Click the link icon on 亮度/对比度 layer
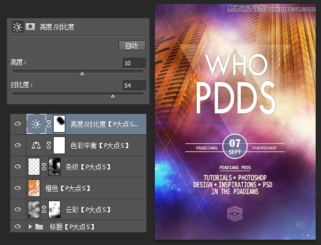Viewport: 321px width, 245px height. [x=49, y=124]
